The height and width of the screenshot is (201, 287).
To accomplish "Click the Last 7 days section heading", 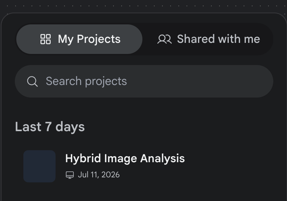I will [x=50, y=127].
